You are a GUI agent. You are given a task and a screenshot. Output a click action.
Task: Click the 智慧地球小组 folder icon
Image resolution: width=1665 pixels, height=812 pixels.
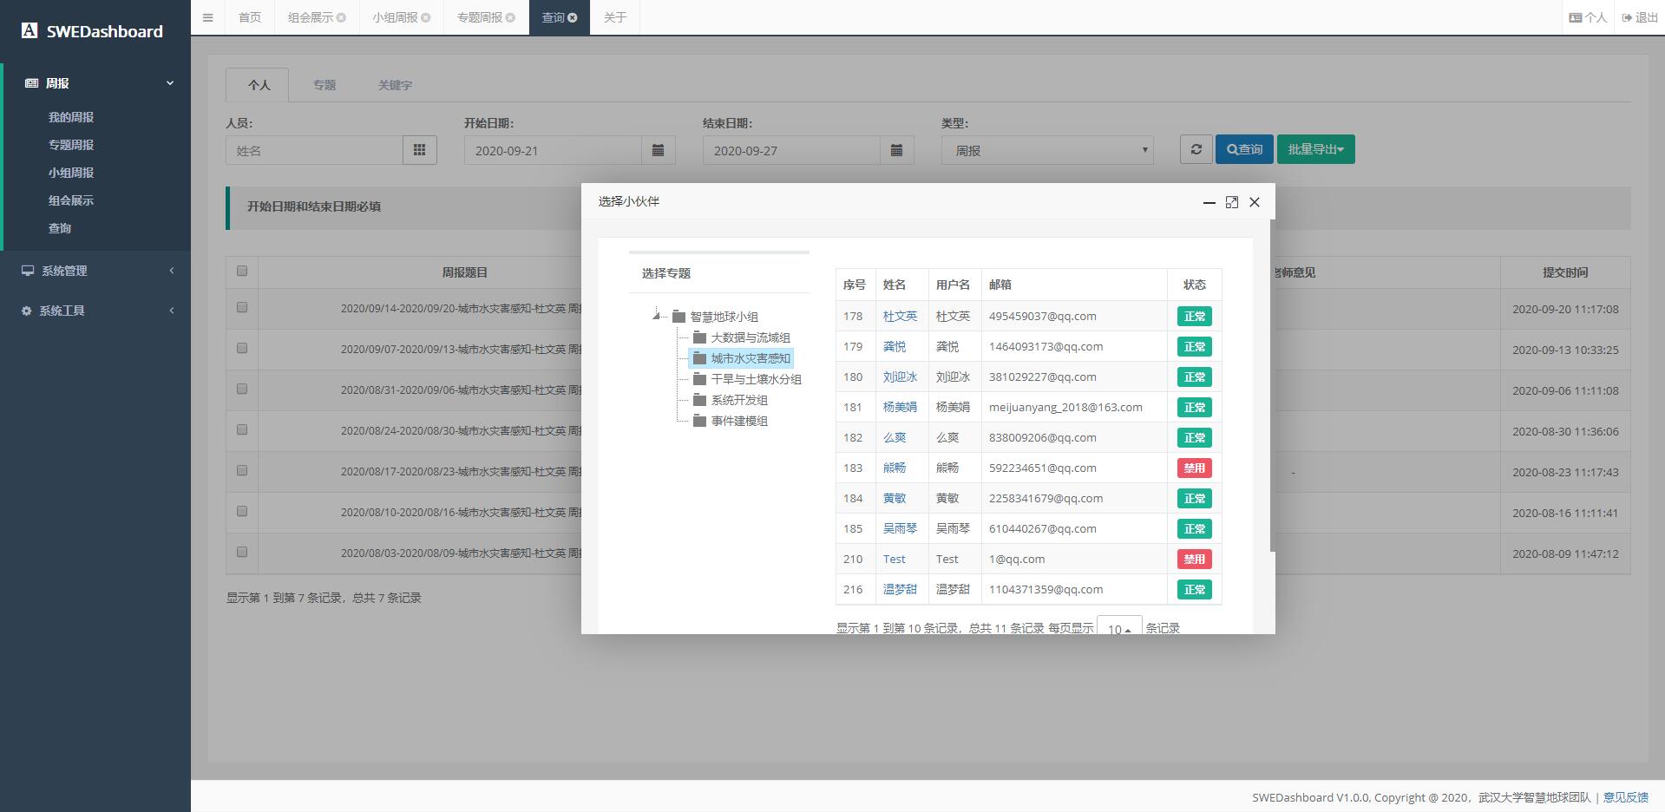[x=679, y=316]
